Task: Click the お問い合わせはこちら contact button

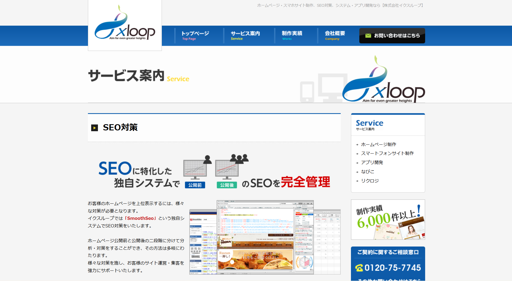Action: (392, 35)
